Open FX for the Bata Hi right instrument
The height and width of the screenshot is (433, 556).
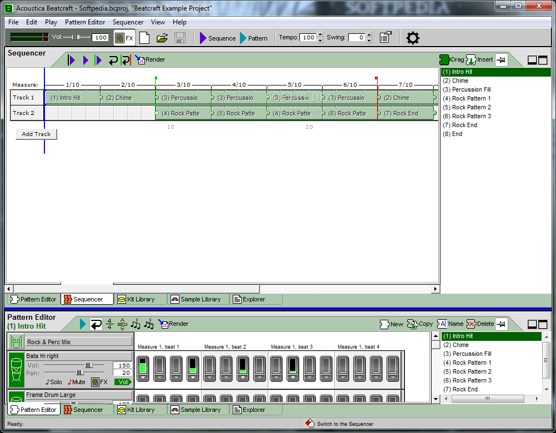pyautogui.click(x=99, y=382)
